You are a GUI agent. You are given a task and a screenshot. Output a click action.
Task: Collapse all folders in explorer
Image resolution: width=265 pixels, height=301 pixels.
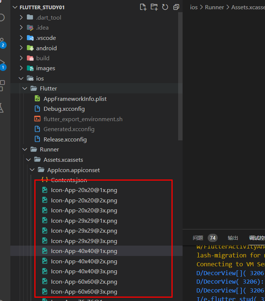tap(176, 7)
